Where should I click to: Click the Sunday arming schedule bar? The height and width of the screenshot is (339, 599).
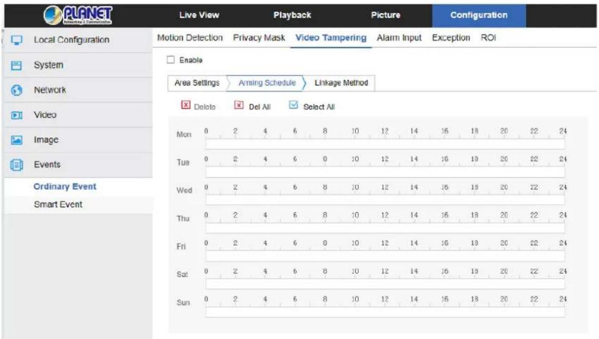point(385,312)
